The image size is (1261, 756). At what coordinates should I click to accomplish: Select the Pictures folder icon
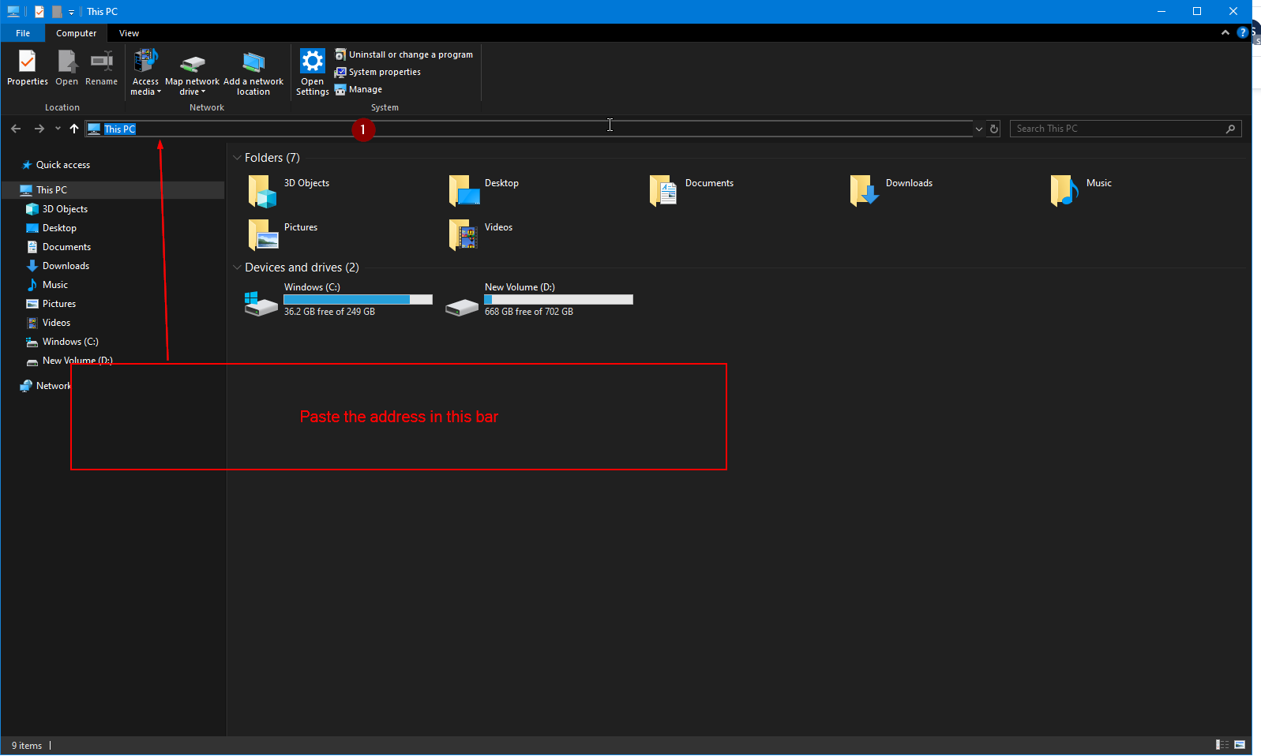click(262, 235)
